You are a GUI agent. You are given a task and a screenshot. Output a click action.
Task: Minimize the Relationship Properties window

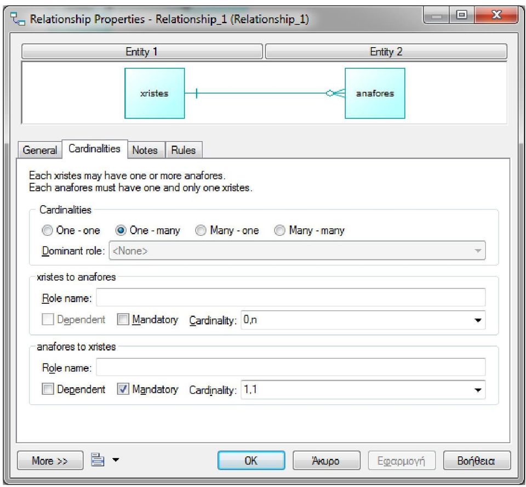tap(437, 15)
